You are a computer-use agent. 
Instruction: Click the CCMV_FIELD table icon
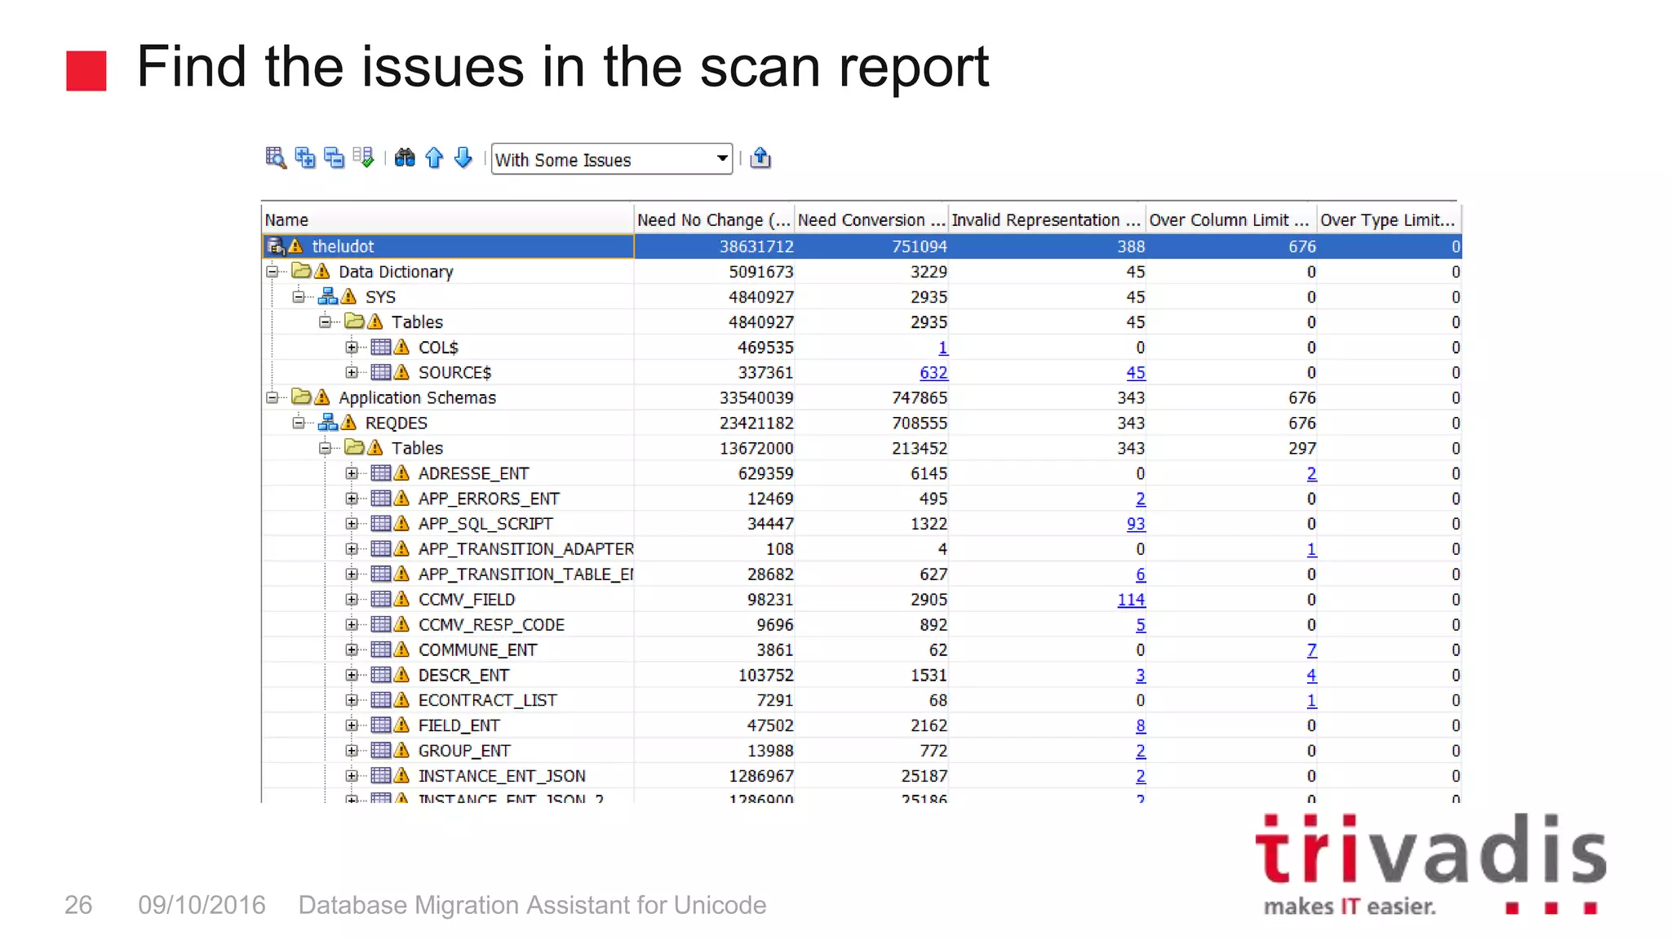coord(380,599)
